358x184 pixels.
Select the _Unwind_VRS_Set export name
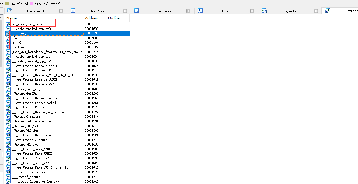[25, 131]
